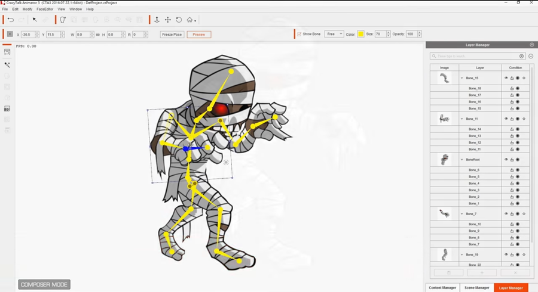Screen dimensions: 538x292
Task: Open the grid table icon in sidebar
Action: click(x=7, y=108)
